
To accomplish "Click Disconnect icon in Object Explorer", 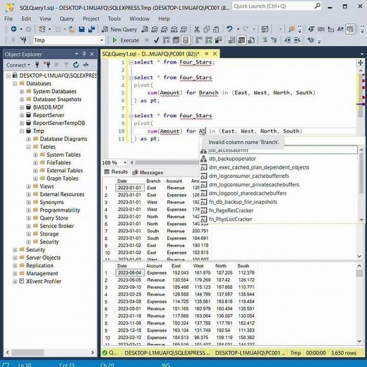I will point(47,64).
